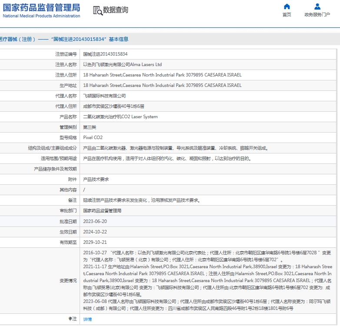Viewport: 340px width, 326px height.
Task: Click the 附件 label
Action: (73, 180)
